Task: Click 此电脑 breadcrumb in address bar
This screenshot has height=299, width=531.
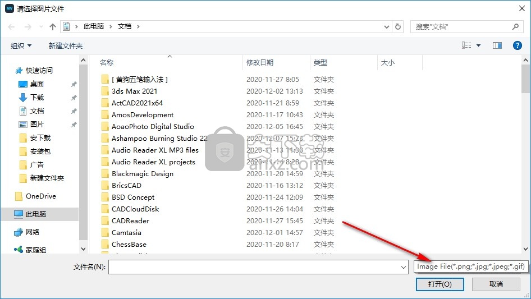Action: (94, 26)
